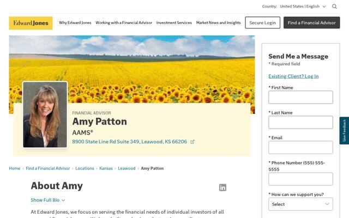Open Working with a Financial Advisor menu
The height and width of the screenshot is (218, 349).
(x=124, y=23)
